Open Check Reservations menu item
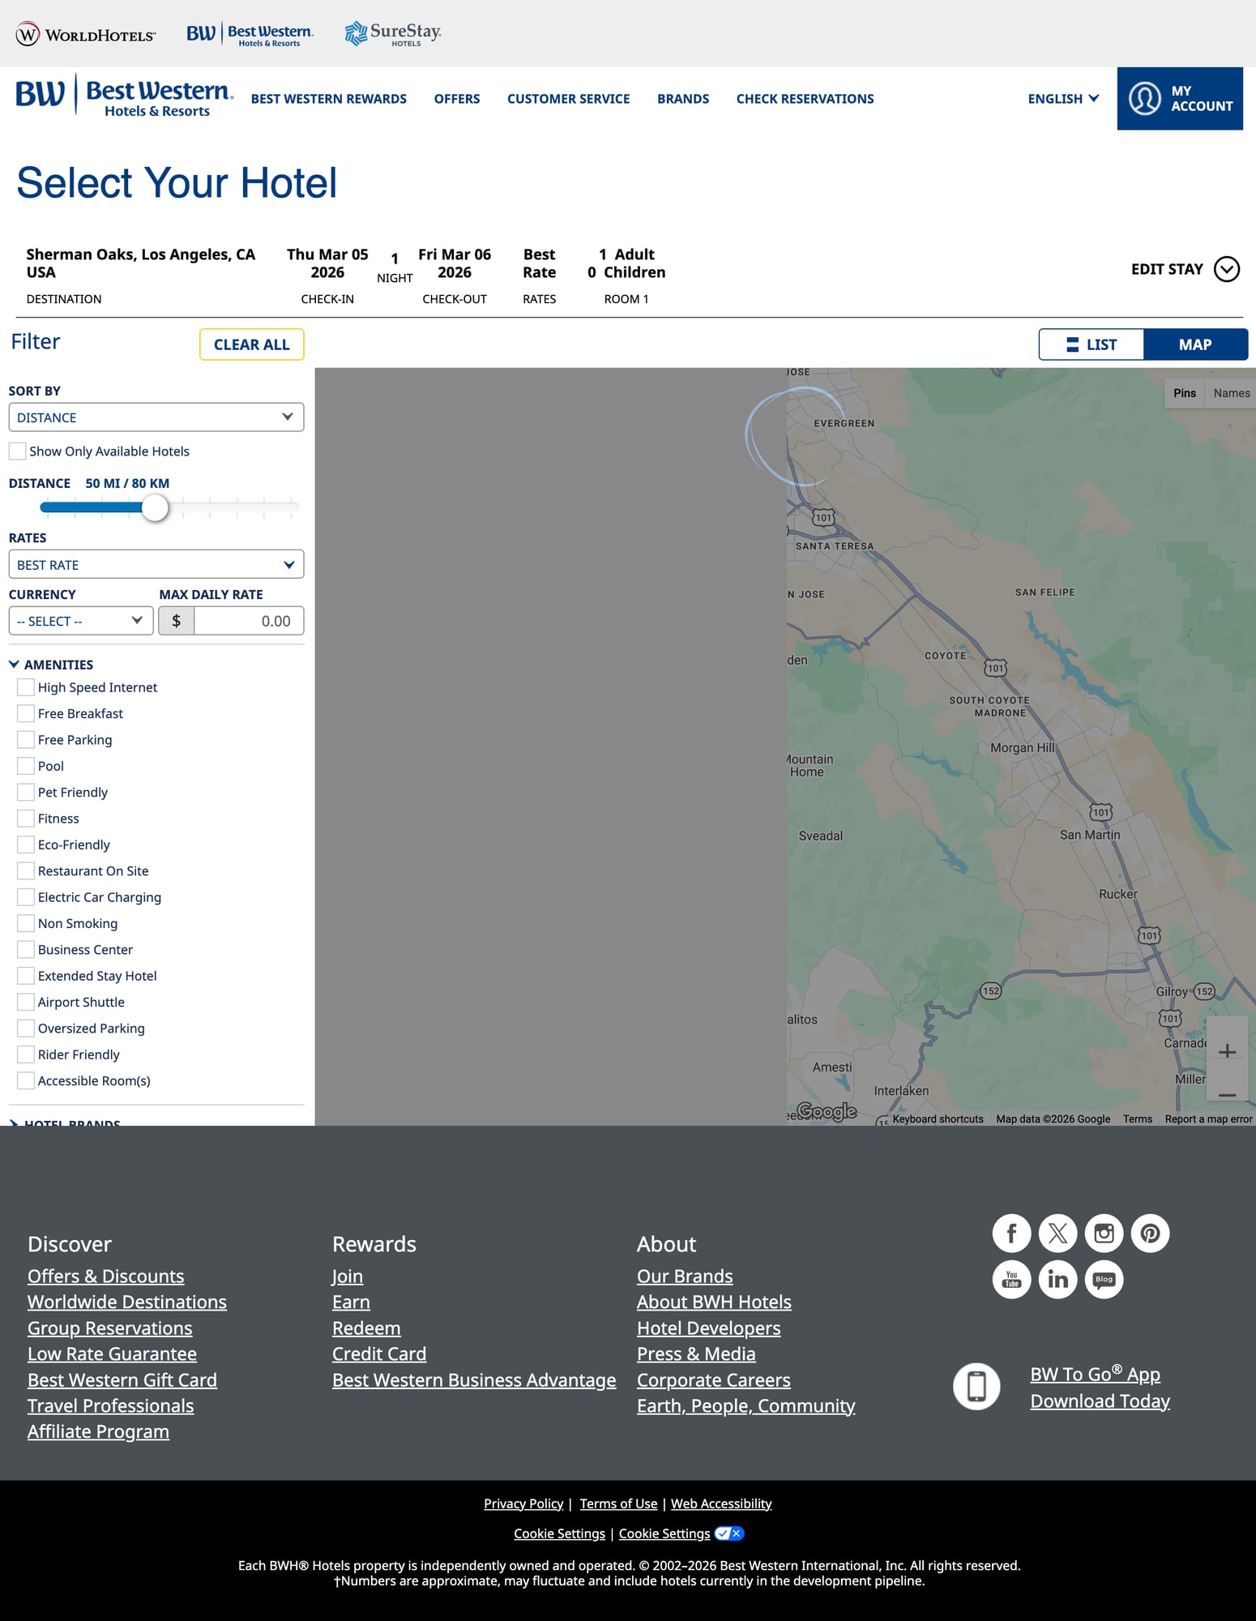Viewport: 1256px width, 1621px height. coord(805,99)
